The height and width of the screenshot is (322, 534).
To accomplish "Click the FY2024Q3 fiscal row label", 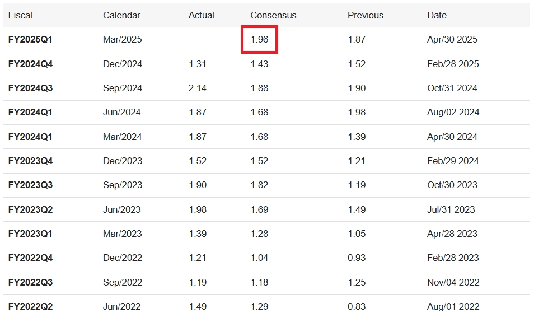I will click(x=30, y=88).
